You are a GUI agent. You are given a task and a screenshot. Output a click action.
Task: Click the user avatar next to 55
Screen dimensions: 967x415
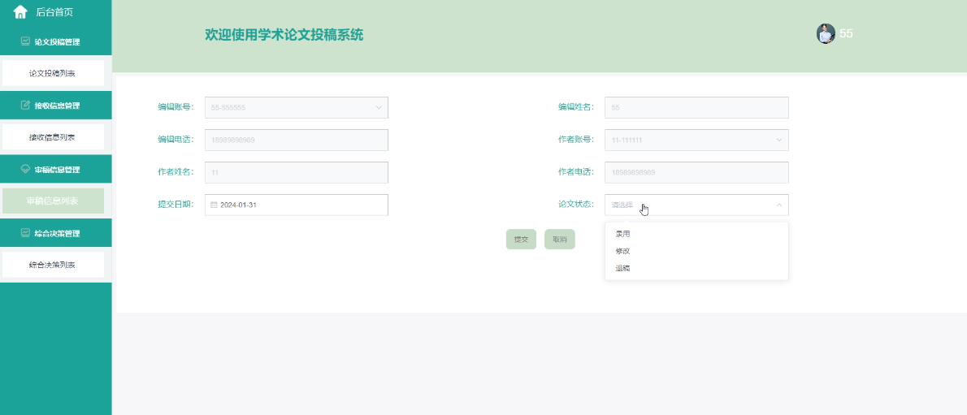[826, 34]
